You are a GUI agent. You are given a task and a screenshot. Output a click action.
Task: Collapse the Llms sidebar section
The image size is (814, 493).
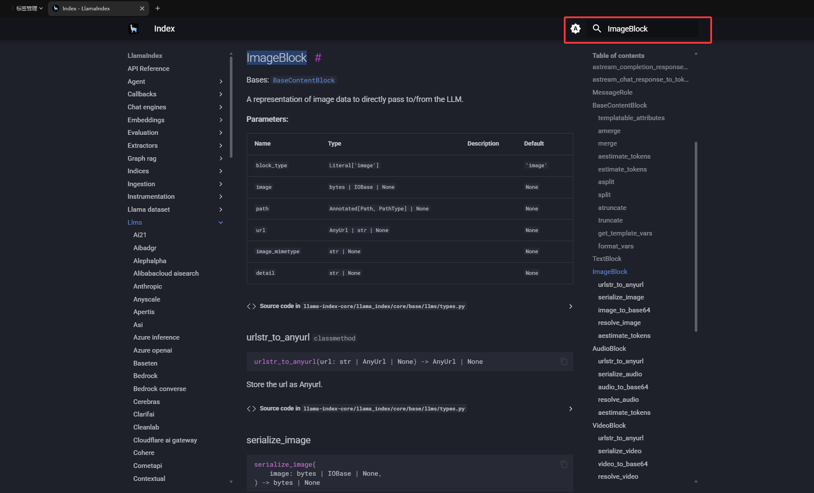tap(221, 223)
